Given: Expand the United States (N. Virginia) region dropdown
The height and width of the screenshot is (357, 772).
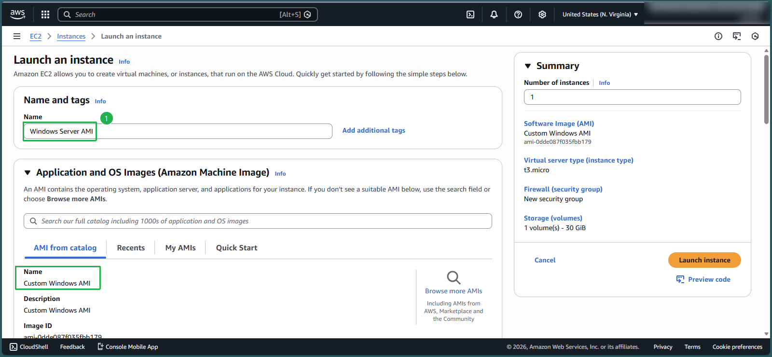Looking at the screenshot, I should 600,14.
